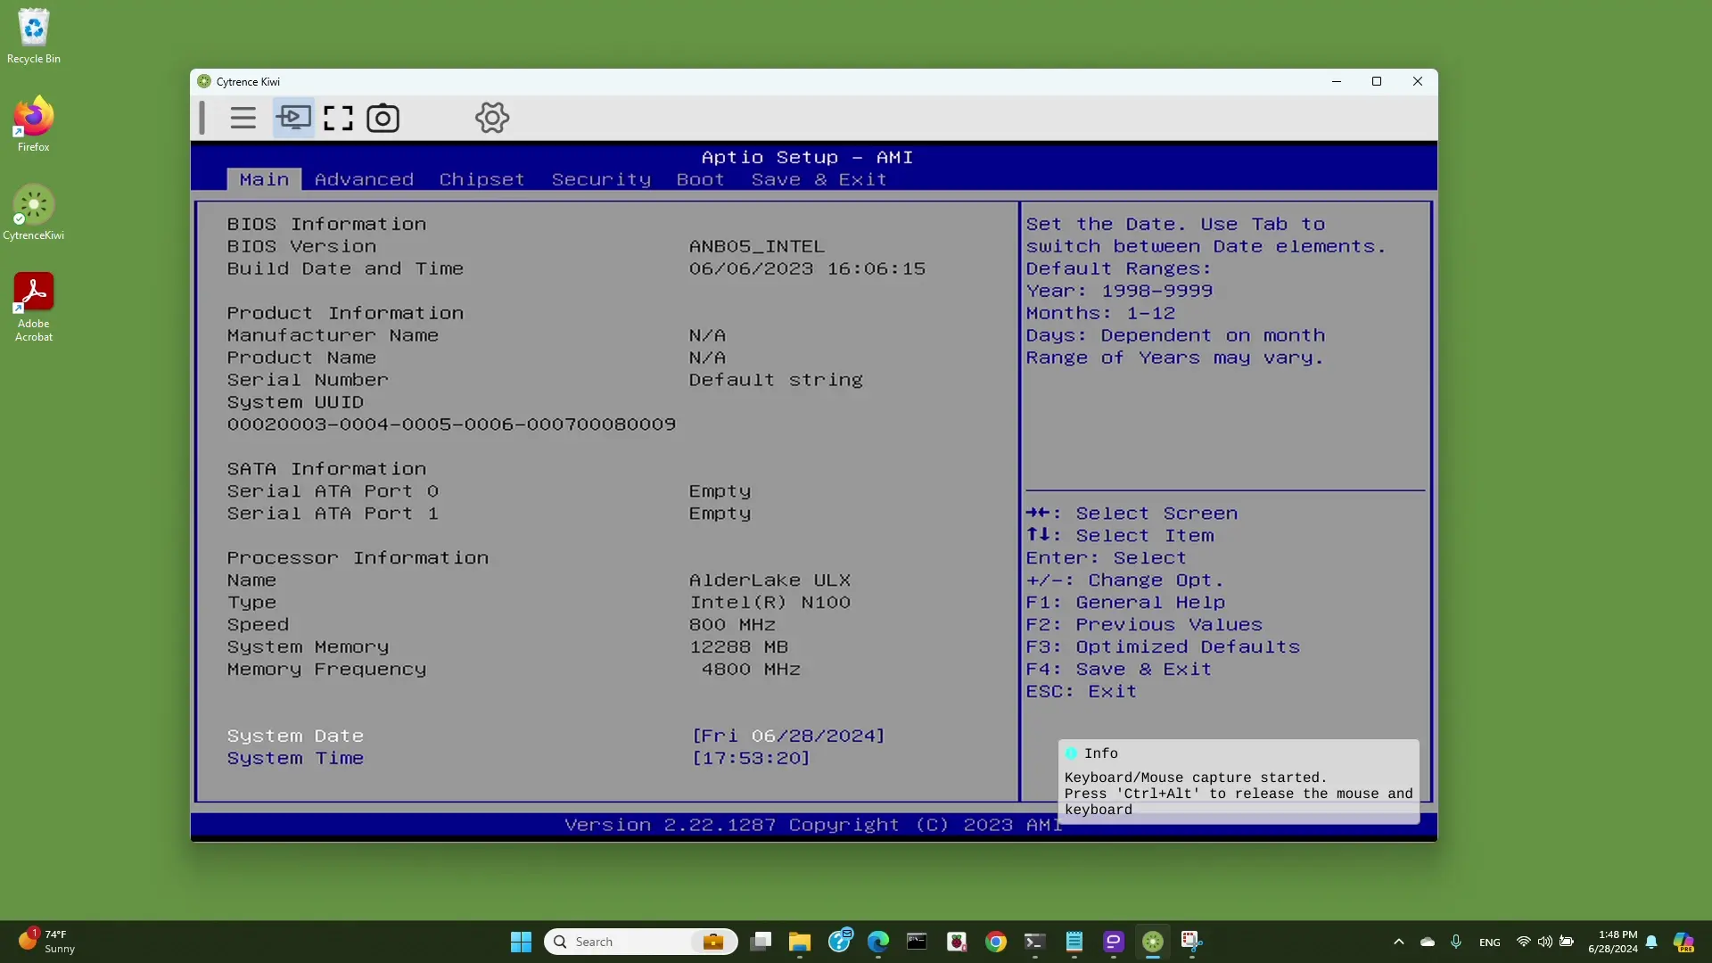Open the Wi-Fi network tray icon
This screenshot has height=963, width=1712.
click(1524, 942)
